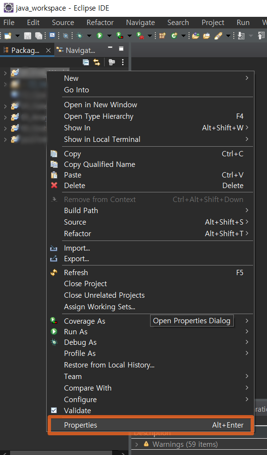Select Delete with the red X icon
The height and width of the screenshot is (455, 267).
click(151, 186)
